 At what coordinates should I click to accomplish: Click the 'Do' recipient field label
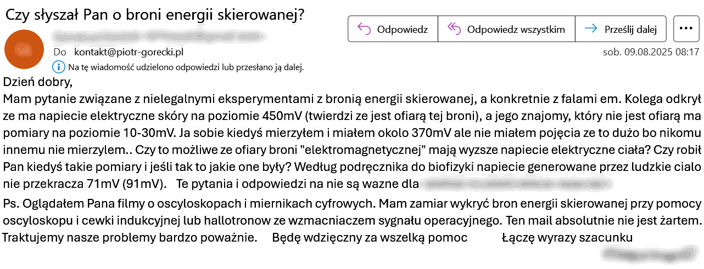tap(59, 52)
